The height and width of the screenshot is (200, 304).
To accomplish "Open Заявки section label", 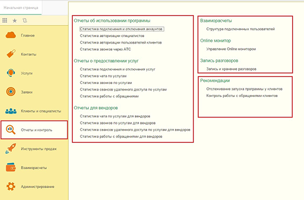I will tap(26, 92).
